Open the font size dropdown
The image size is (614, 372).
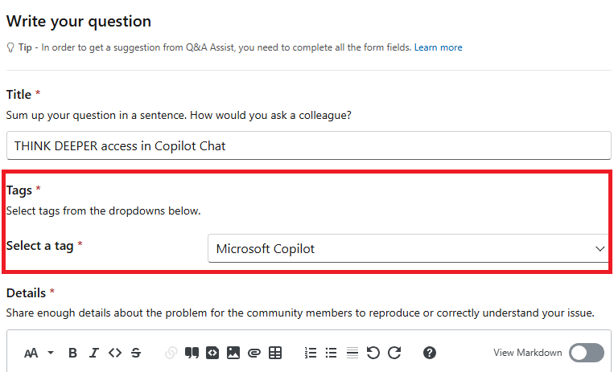click(39, 353)
